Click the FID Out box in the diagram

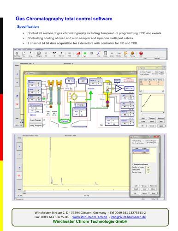[x=129, y=89]
